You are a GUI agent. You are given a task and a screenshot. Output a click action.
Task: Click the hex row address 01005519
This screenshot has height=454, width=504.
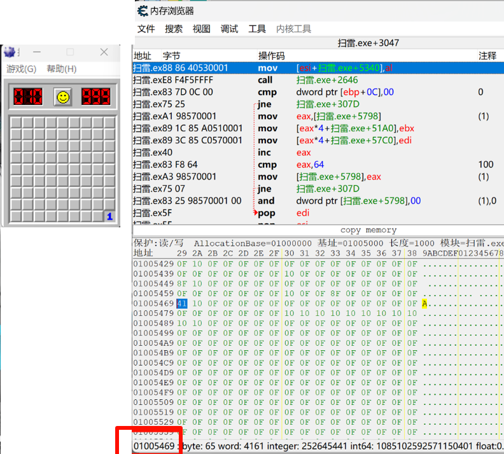coord(153,412)
